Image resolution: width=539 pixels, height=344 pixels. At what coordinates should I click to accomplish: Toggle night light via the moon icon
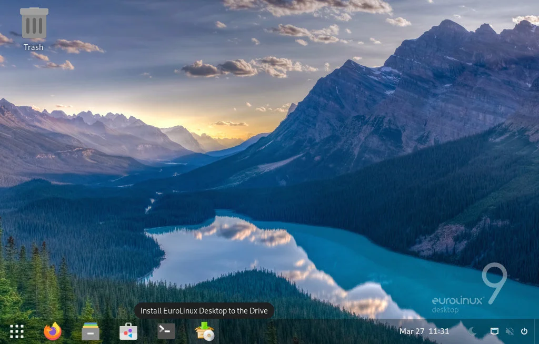click(472, 332)
